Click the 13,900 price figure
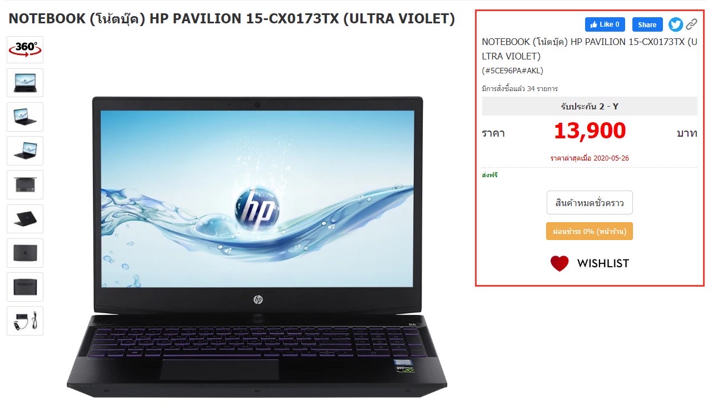The image size is (713, 415). pyautogui.click(x=590, y=131)
